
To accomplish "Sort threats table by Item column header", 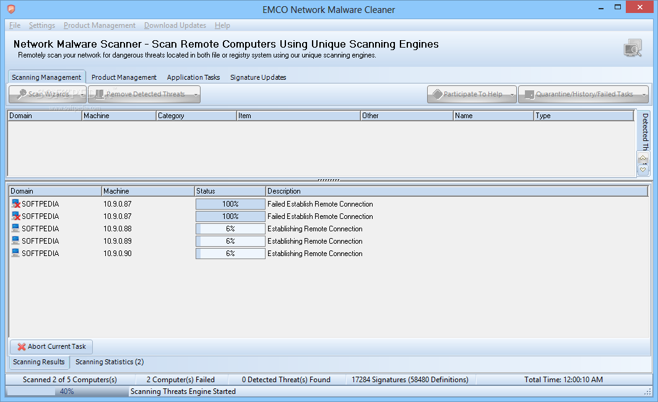I will (298, 116).
